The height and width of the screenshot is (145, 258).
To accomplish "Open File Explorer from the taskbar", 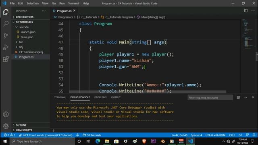I will 107,141.
